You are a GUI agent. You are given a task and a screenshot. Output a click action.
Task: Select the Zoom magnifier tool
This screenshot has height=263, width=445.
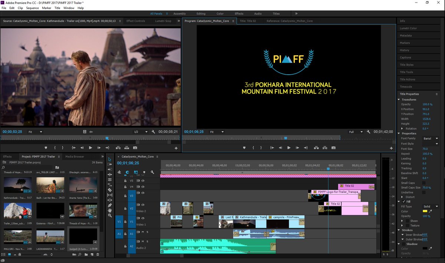point(110,216)
